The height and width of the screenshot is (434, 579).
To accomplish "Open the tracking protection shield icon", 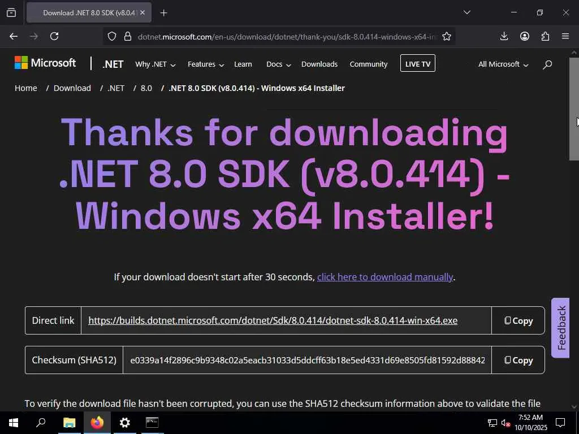I will pos(112,36).
